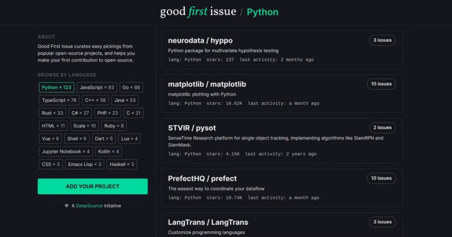The height and width of the screenshot is (237, 452).
Task: Select the Kotlin × 4 tag
Action: tap(108, 152)
